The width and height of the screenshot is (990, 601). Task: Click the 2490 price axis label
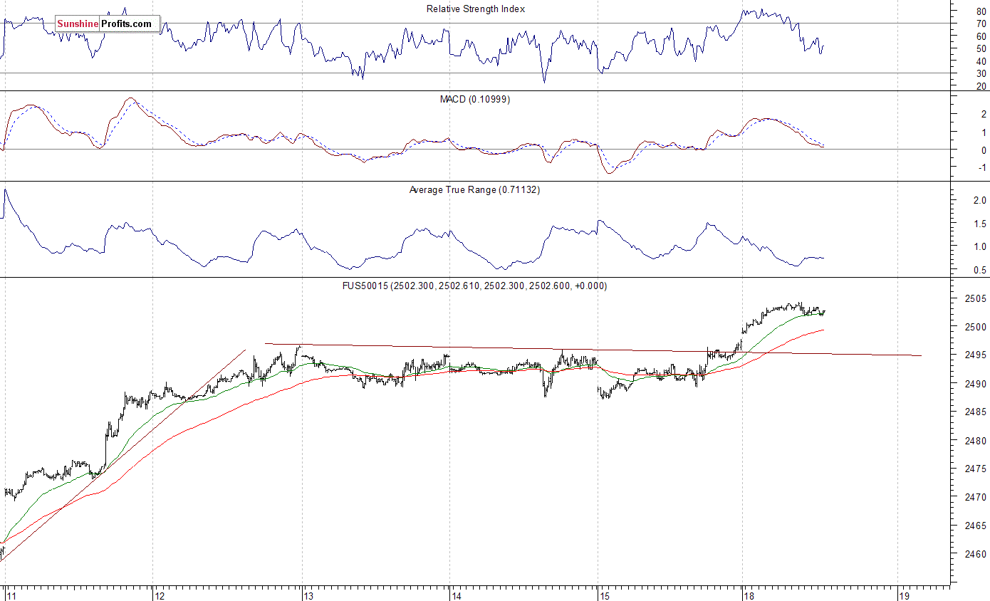coord(974,384)
